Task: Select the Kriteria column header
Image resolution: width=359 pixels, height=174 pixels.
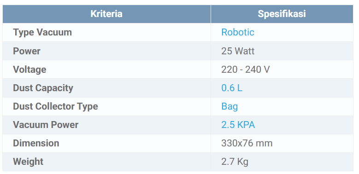Action: pos(106,14)
